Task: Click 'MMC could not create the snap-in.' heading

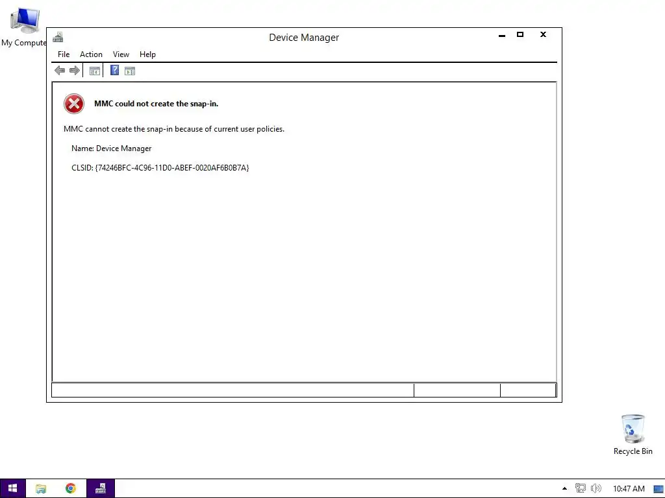Action: point(156,104)
